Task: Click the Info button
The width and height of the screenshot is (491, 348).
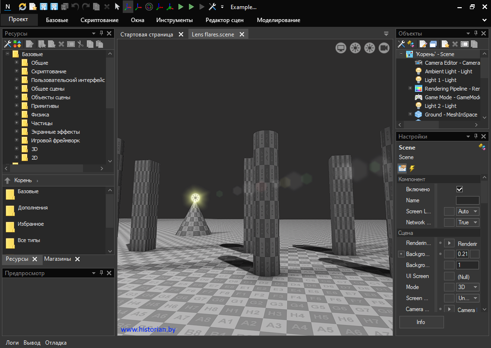Action: point(421,322)
